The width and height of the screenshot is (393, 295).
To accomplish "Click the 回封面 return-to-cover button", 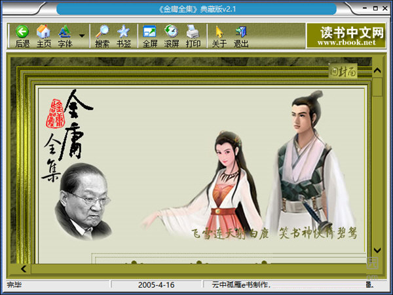I will 343,71.
